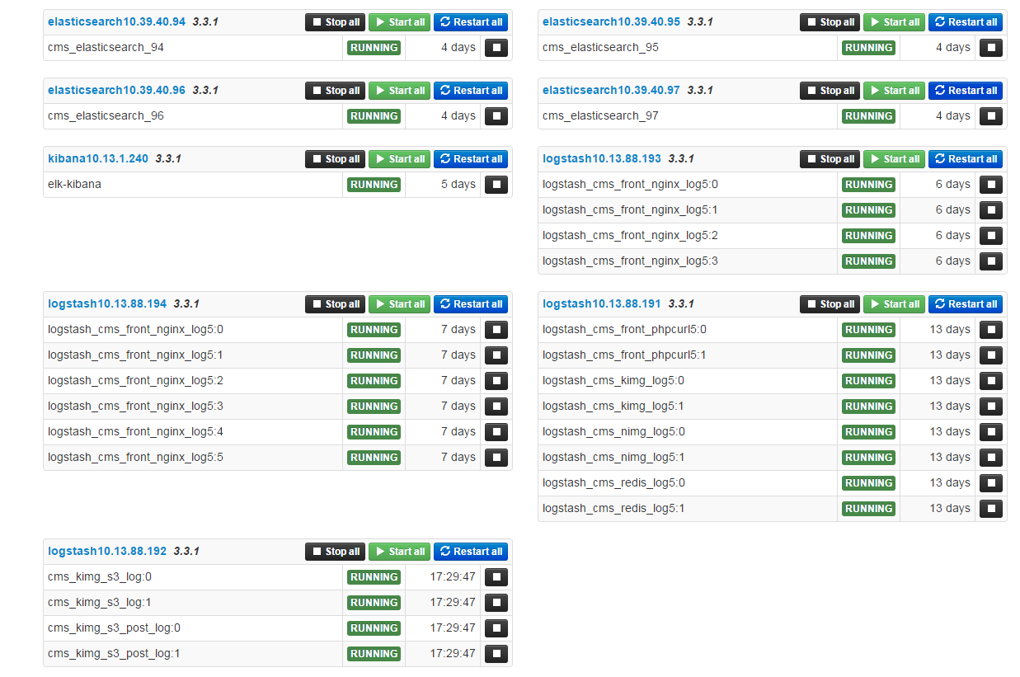Open the logstash10.13.88.191 host link
Image resolution: width=1020 pixels, height=677 pixels.
pyautogui.click(x=602, y=303)
